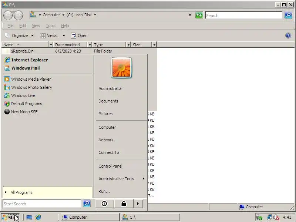Click the power button in Start menu

tap(104, 203)
